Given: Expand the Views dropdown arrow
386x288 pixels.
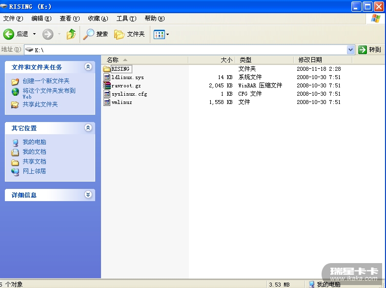Looking at the screenshot, I should click(x=168, y=35).
